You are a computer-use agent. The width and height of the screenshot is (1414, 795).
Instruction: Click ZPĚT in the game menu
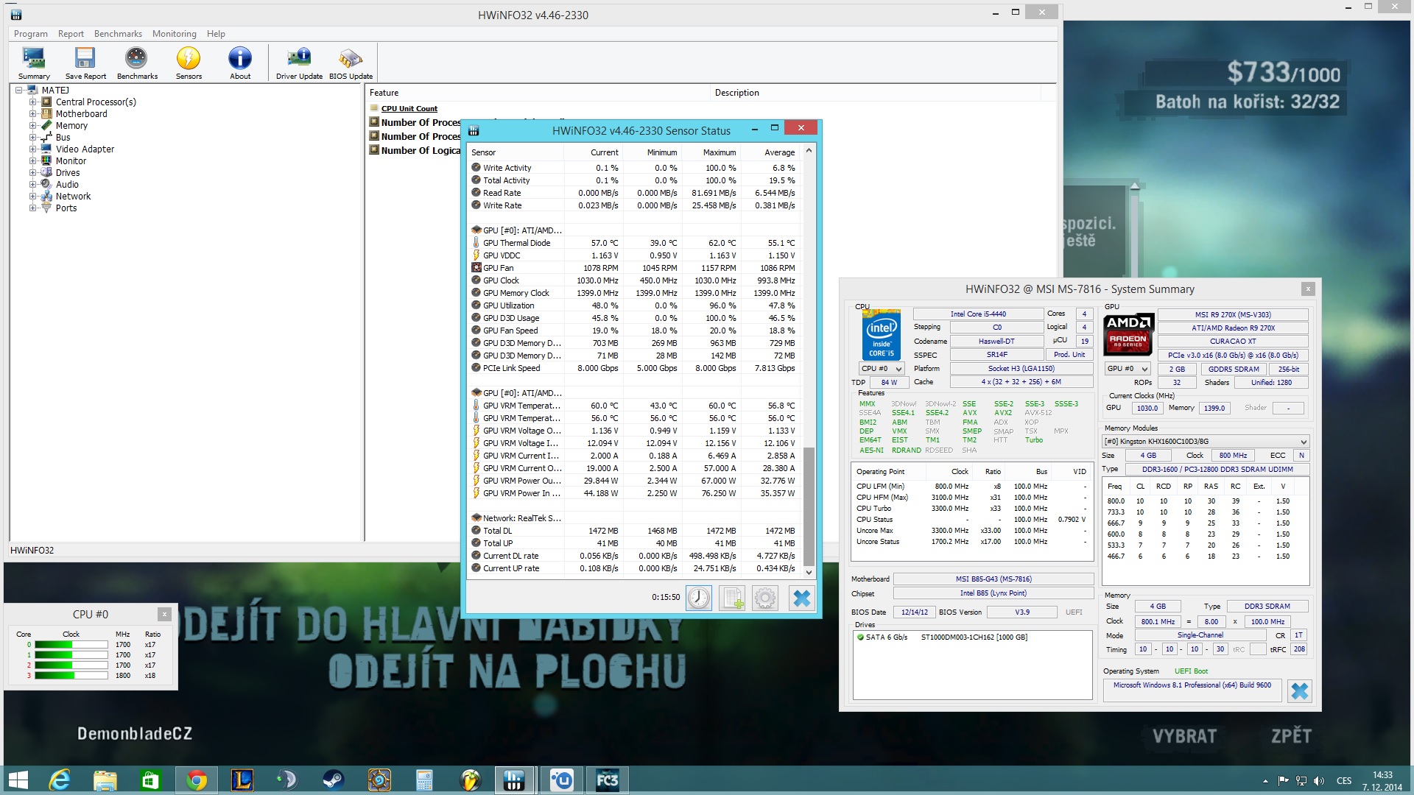point(1291,736)
